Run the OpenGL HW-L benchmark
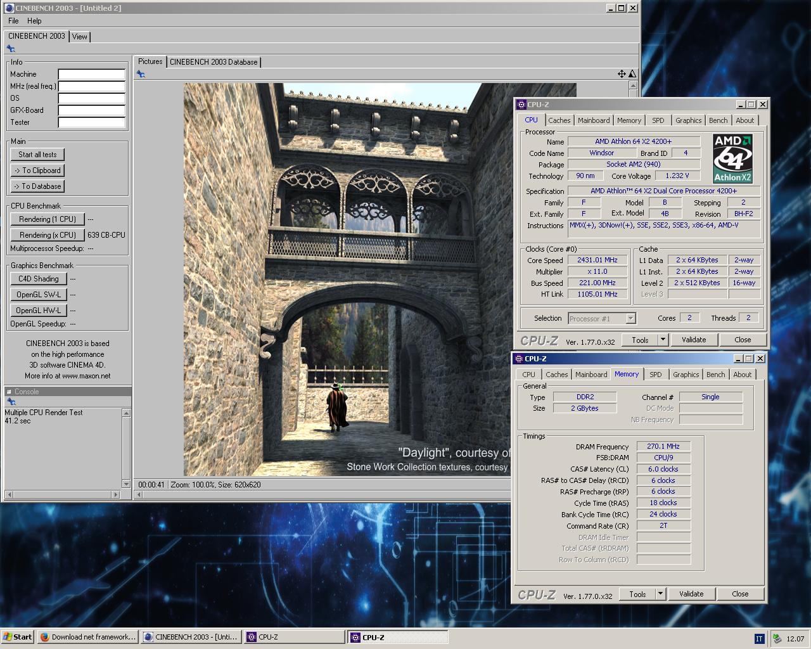 pyautogui.click(x=38, y=311)
